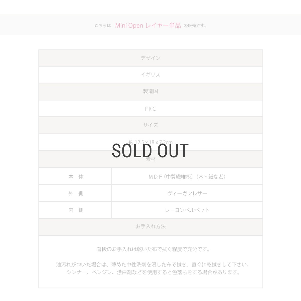Click the 'SOLD OUT' overlay text
Image resolution: width=301 pixels, height=301 pixels.
150,151
